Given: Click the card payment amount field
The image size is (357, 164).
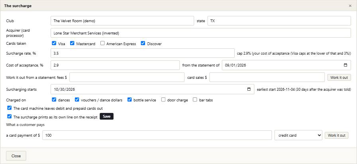Looking at the screenshot, I should tap(157, 135).
